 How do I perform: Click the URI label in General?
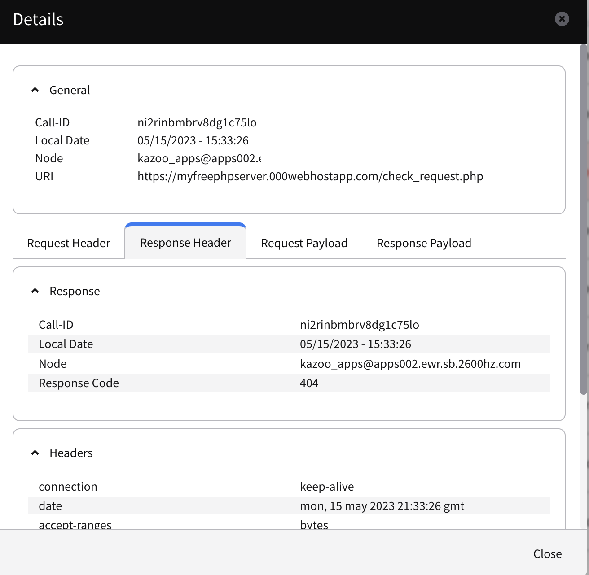(44, 176)
